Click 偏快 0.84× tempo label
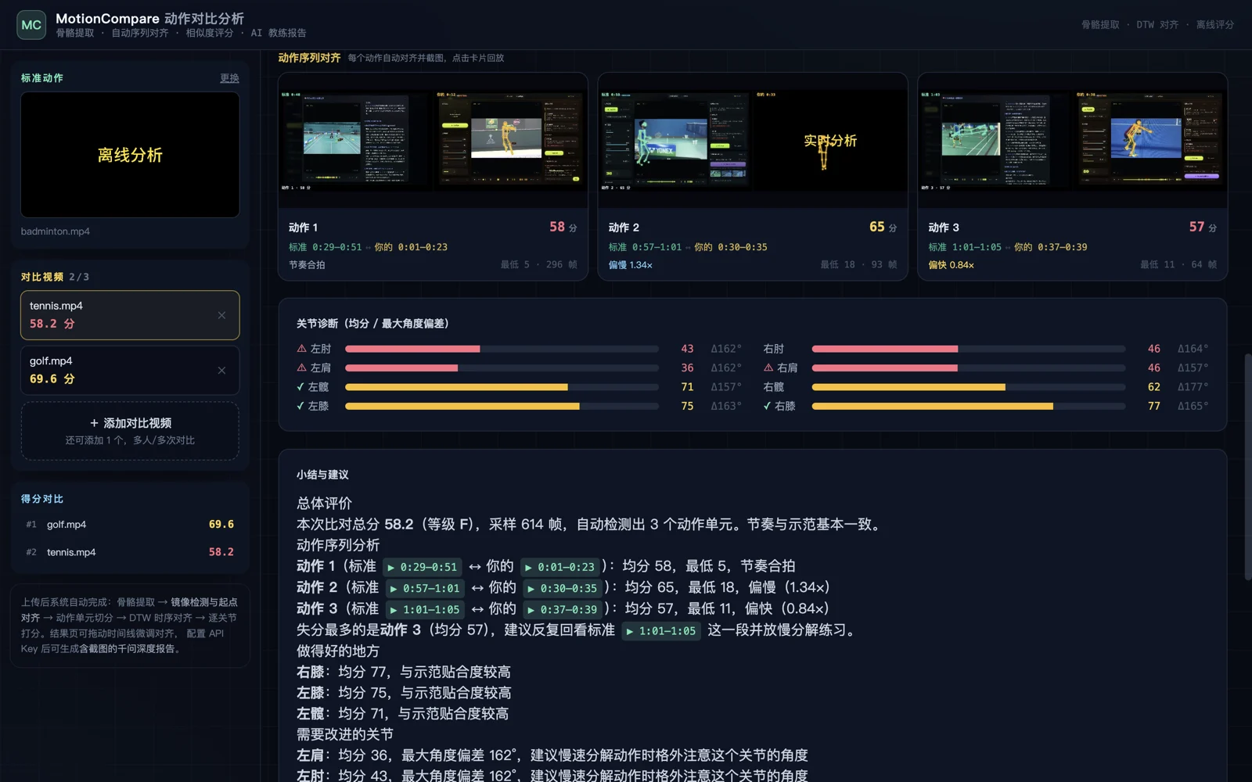This screenshot has height=782, width=1252. tap(951, 265)
